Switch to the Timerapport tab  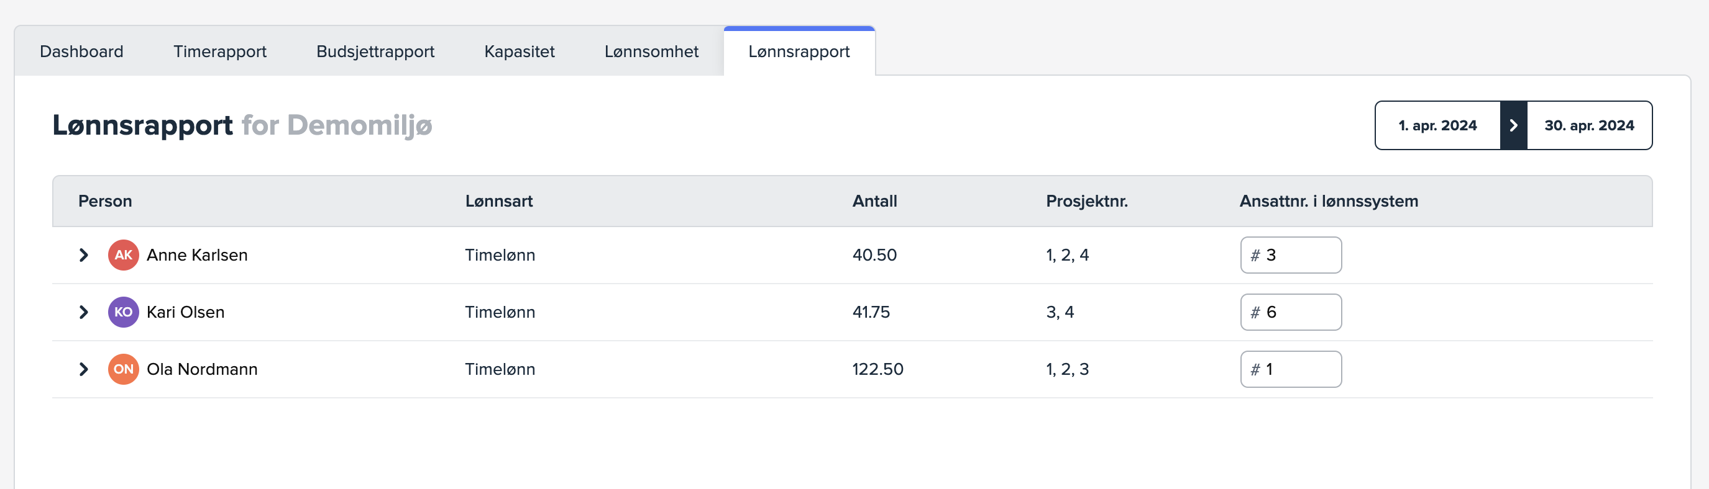coord(219,52)
